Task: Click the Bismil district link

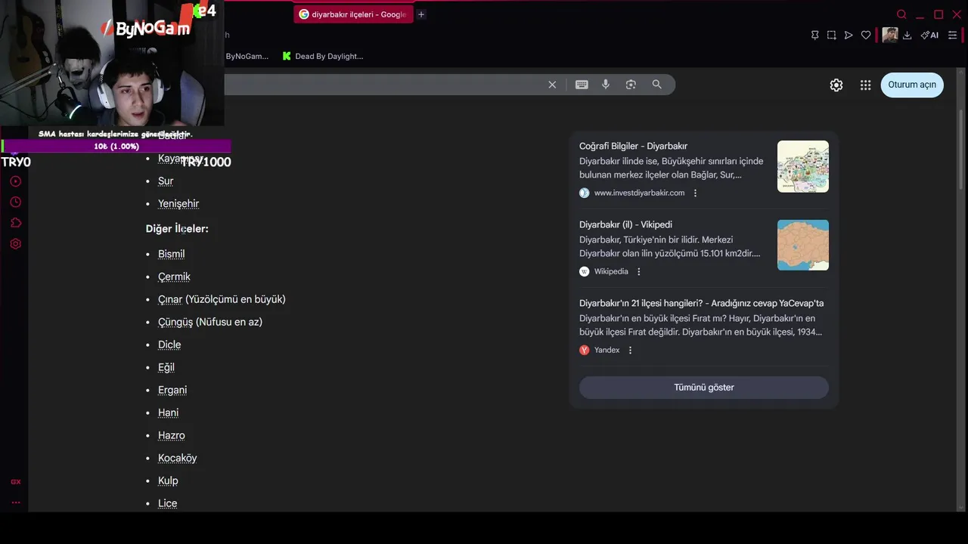Action: 171,255
